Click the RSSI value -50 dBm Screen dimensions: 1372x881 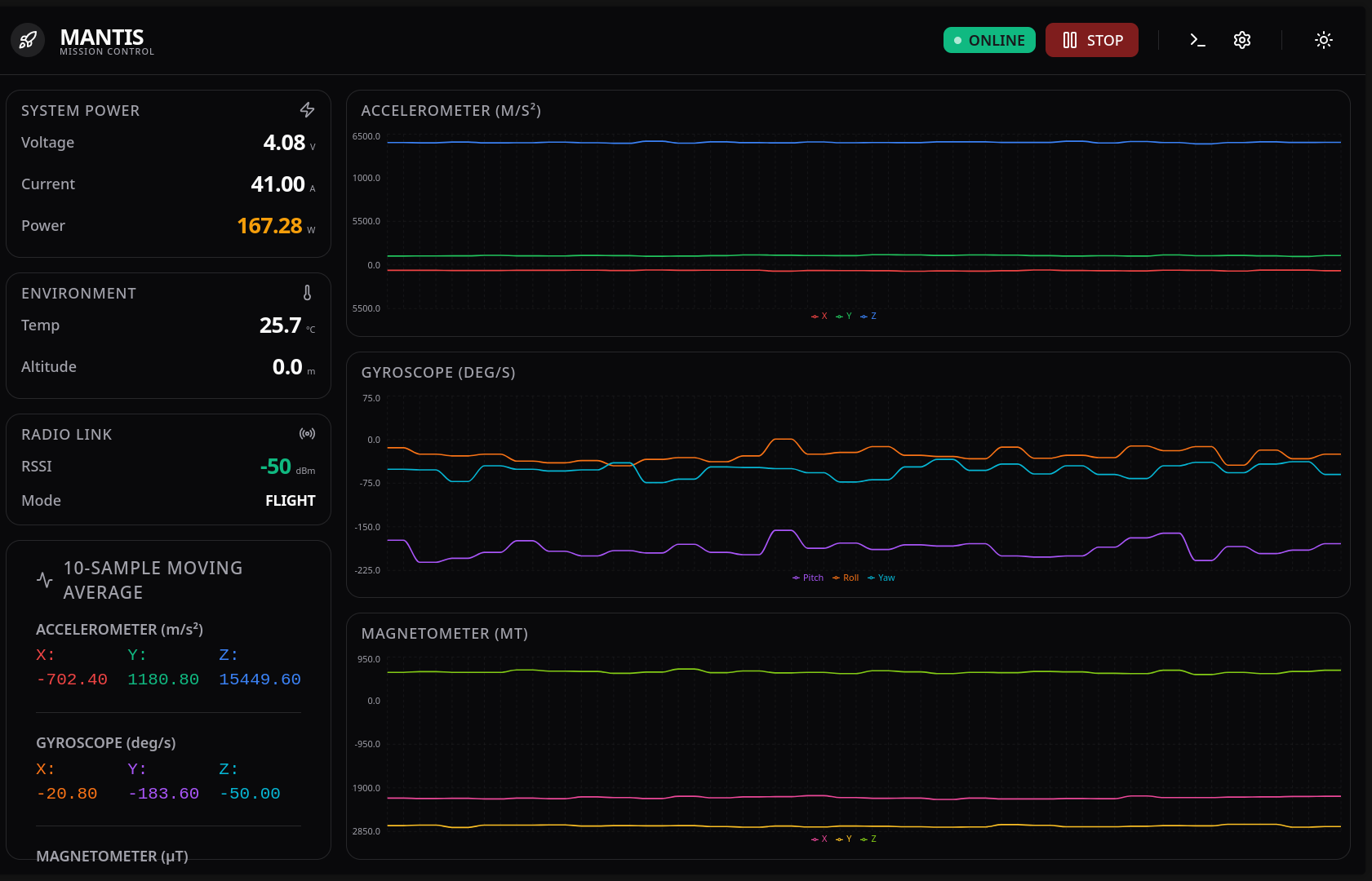coord(287,467)
